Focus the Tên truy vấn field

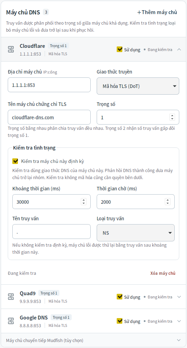click(51, 232)
